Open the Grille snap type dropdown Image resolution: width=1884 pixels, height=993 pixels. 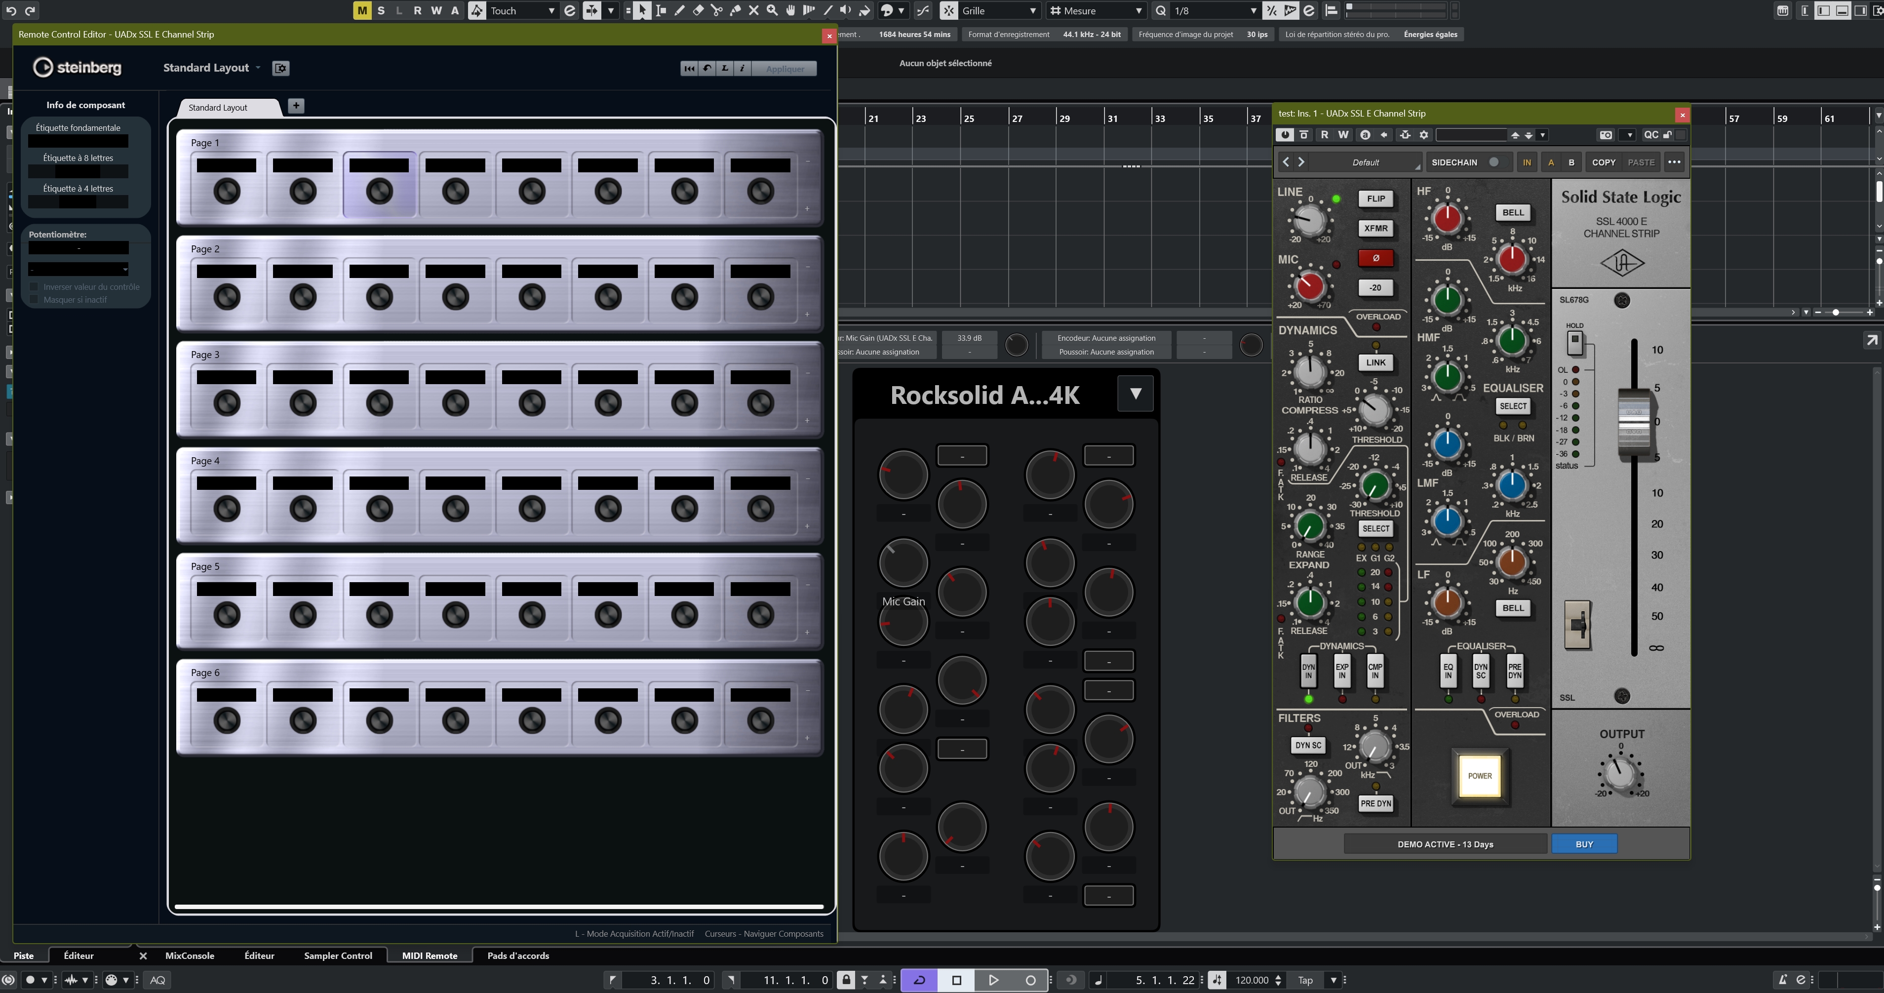[1000, 10]
